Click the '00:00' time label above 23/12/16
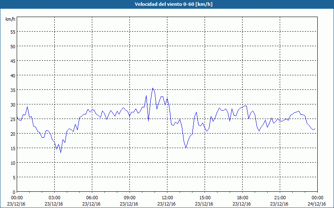Screen dimensions: 334x208 point(17,198)
